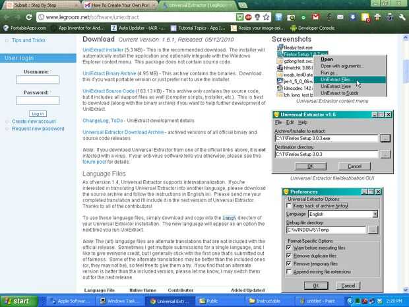Toggle Keep track of archive history checkbox

tap(289, 206)
